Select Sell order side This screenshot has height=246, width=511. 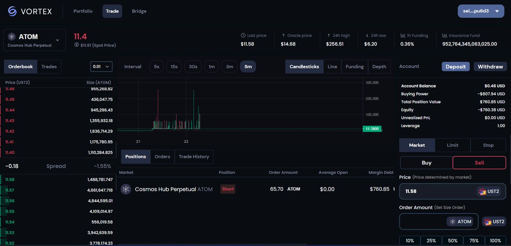(x=479, y=162)
